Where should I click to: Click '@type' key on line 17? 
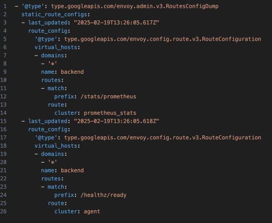click(x=46, y=138)
